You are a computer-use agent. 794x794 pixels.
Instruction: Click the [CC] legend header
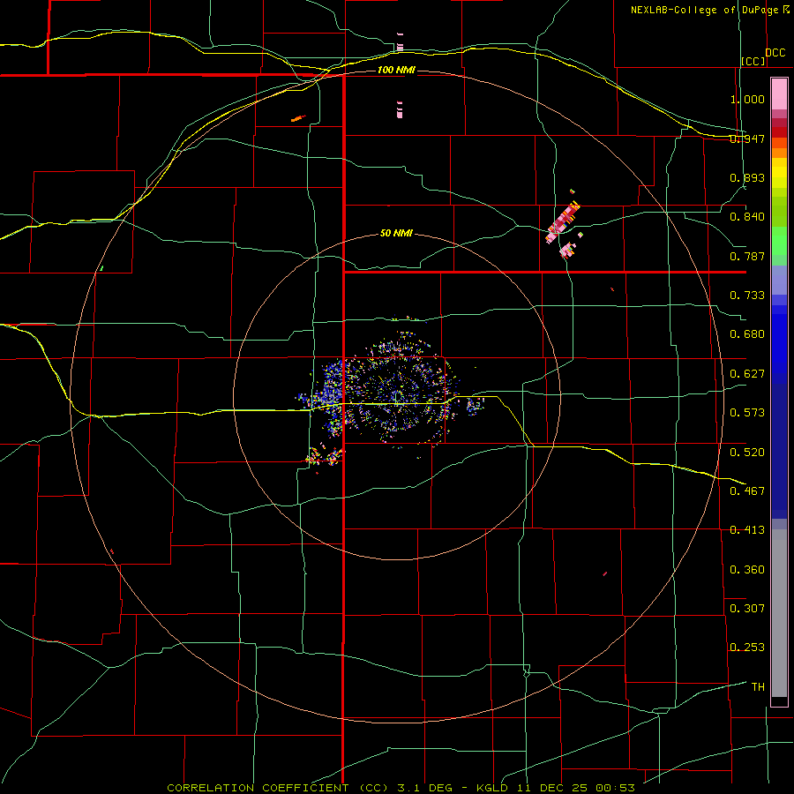(753, 61)
